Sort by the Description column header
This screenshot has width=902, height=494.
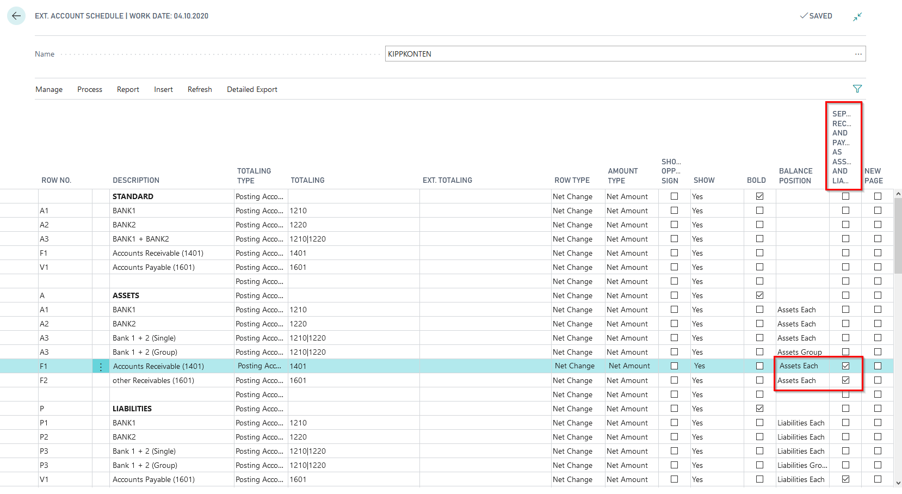coord(136,180)
